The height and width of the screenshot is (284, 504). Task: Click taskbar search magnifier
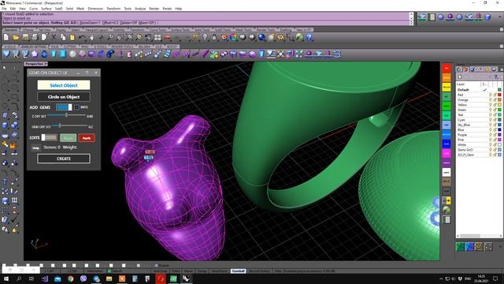click(19, 278)
